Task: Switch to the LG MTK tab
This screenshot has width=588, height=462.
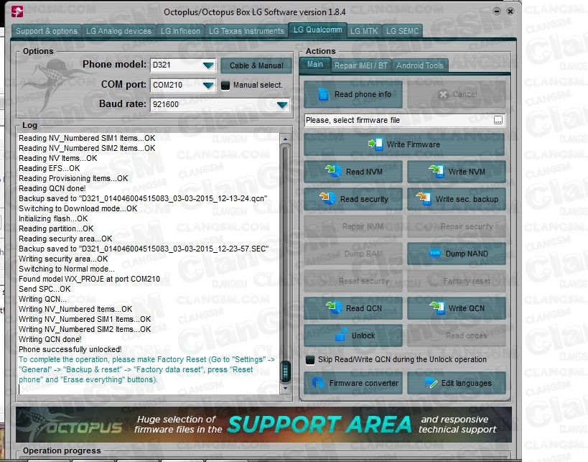Action: coord(364,31)
